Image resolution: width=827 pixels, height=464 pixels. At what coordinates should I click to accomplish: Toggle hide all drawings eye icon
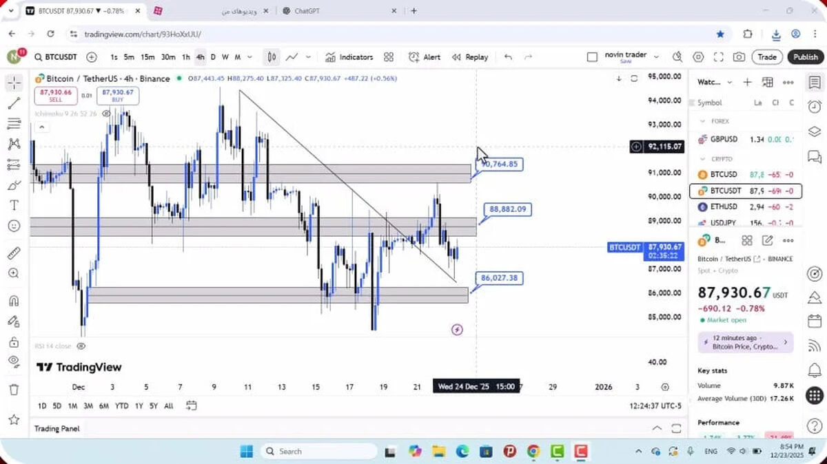point(14,361)
